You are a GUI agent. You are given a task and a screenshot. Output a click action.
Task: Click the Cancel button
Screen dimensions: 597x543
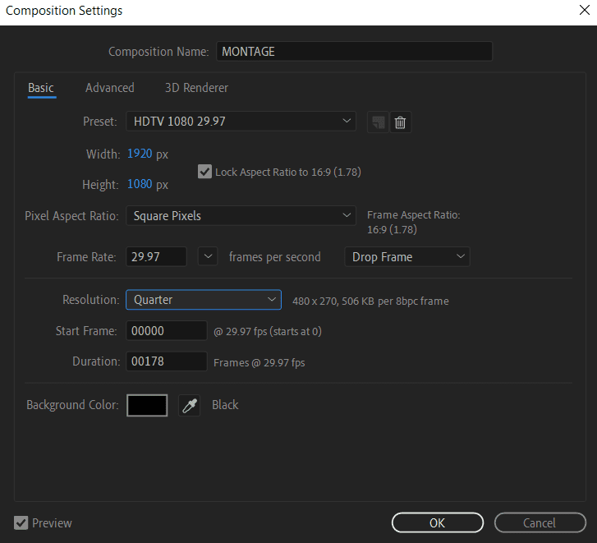540,522
